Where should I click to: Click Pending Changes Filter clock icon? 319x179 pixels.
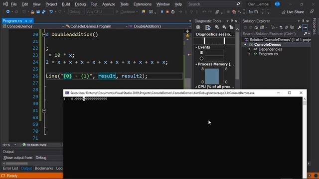[273, 27]
